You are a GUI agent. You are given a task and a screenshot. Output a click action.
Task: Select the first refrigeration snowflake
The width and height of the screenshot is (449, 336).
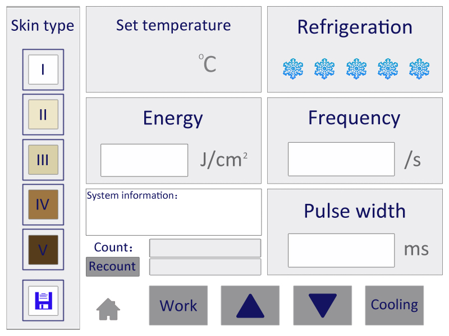tap(293, 69)
